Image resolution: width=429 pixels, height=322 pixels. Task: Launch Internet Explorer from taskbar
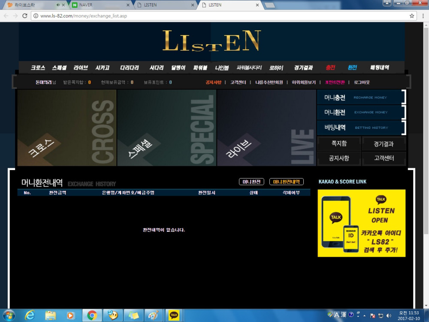[x=30, y=316]
